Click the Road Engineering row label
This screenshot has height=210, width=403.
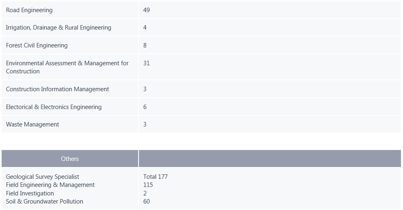tap(29, 10)
